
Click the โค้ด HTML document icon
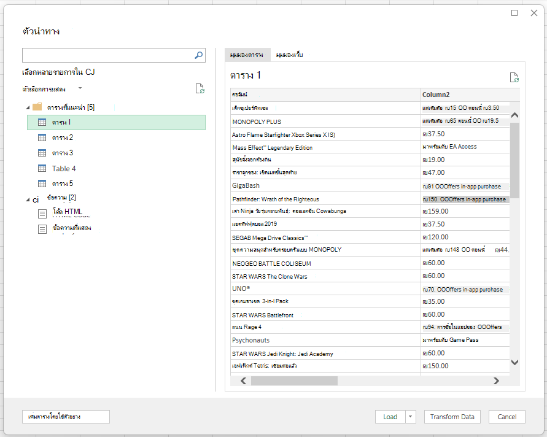[42, 214]
